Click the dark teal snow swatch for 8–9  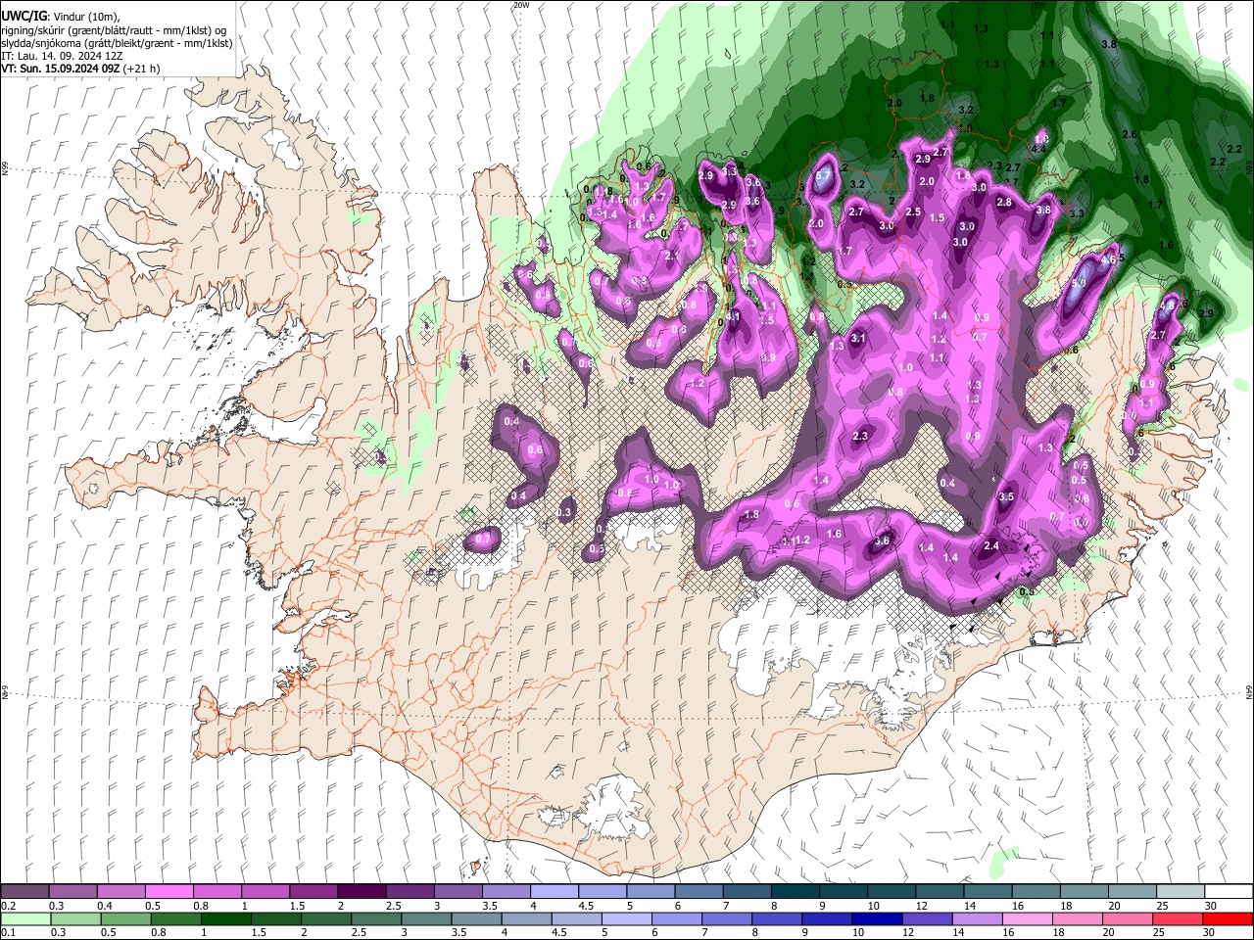[795, 891]
